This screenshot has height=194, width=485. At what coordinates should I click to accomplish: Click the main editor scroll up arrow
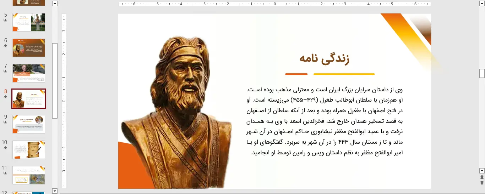[x=482, y=4]
